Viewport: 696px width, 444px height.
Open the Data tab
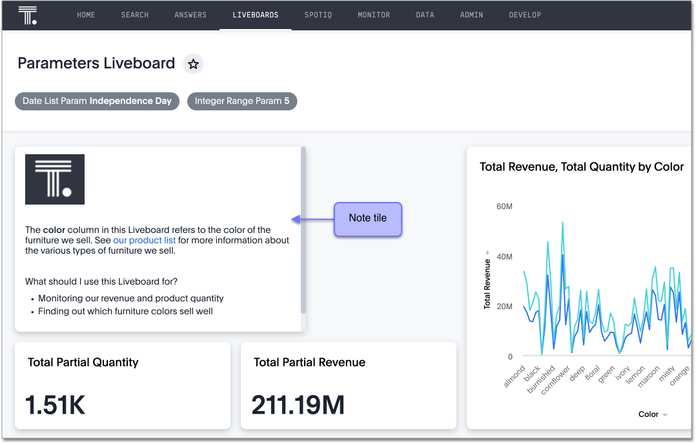(425, 15)
